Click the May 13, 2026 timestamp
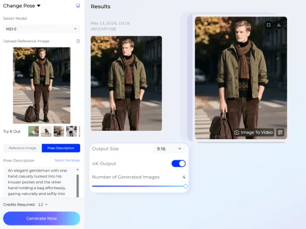The width and height of the screenshot is (306, 229). (x=110, y=26)
